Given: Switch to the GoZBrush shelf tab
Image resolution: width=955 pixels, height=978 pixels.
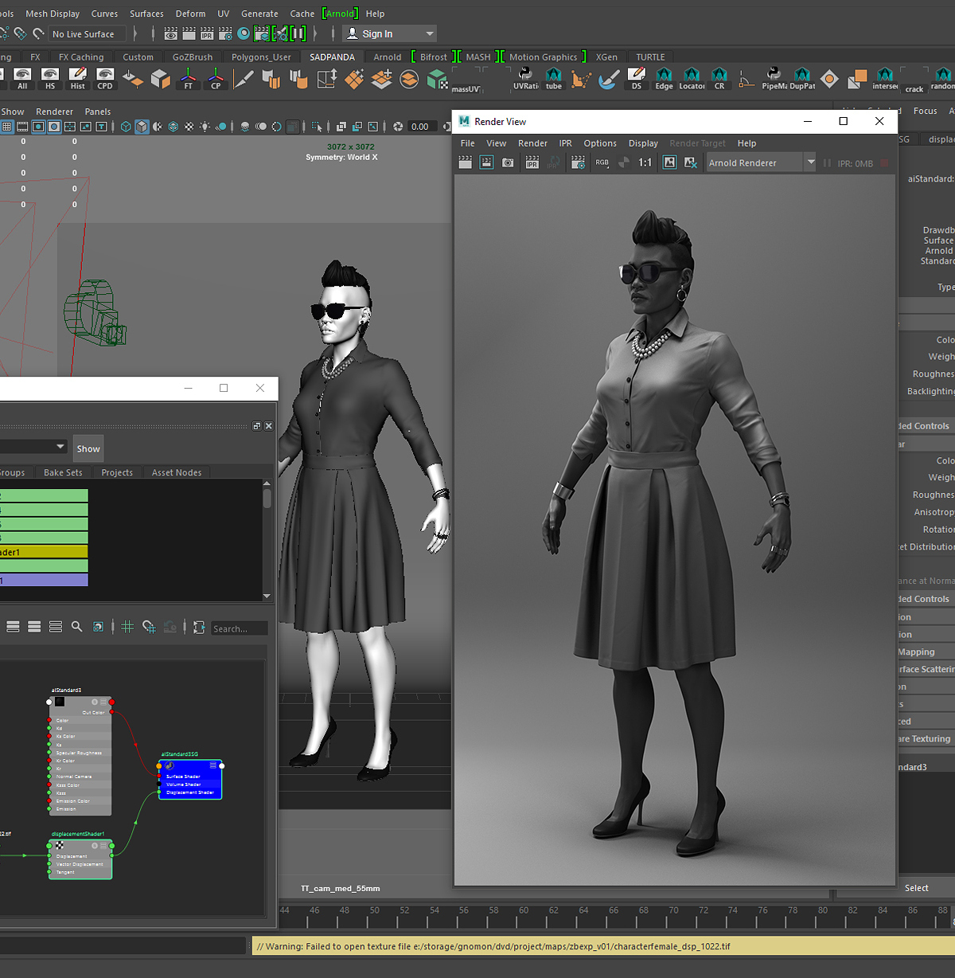Looking at the screenshot, I should click(x=193, y=57).
